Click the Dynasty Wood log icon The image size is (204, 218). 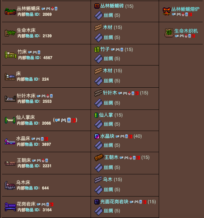click(x=99, y=158)
